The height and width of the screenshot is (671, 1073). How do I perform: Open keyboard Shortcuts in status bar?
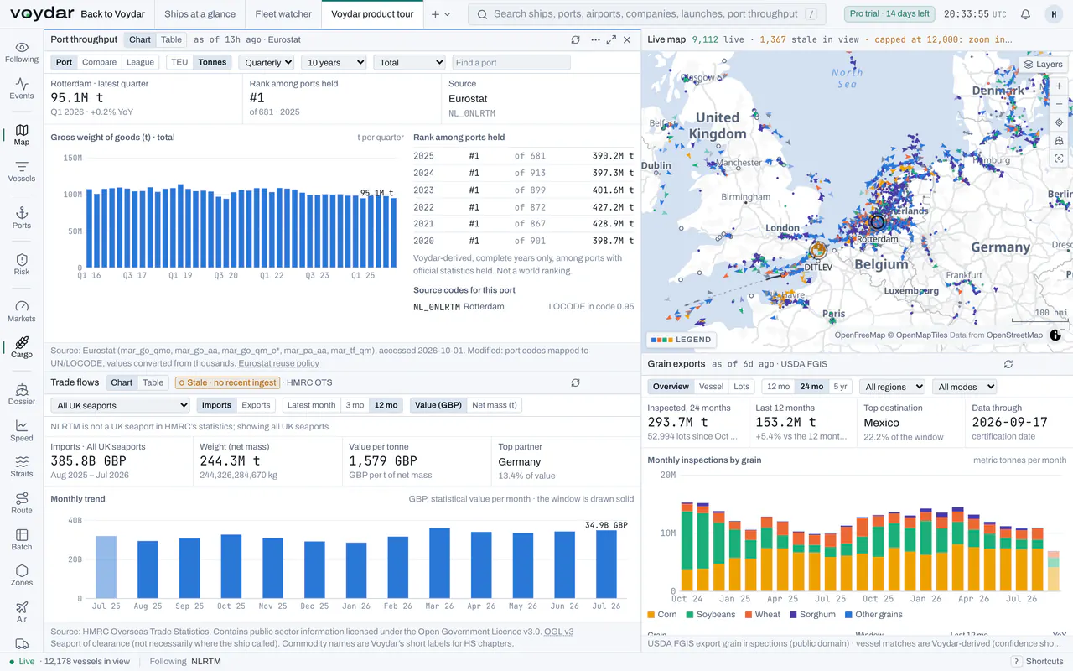click(1038, 662)
